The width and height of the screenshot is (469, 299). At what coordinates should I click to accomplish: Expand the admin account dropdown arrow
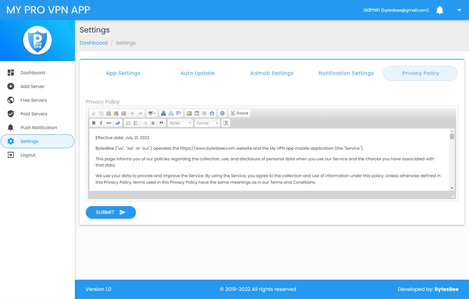(459, 10)
